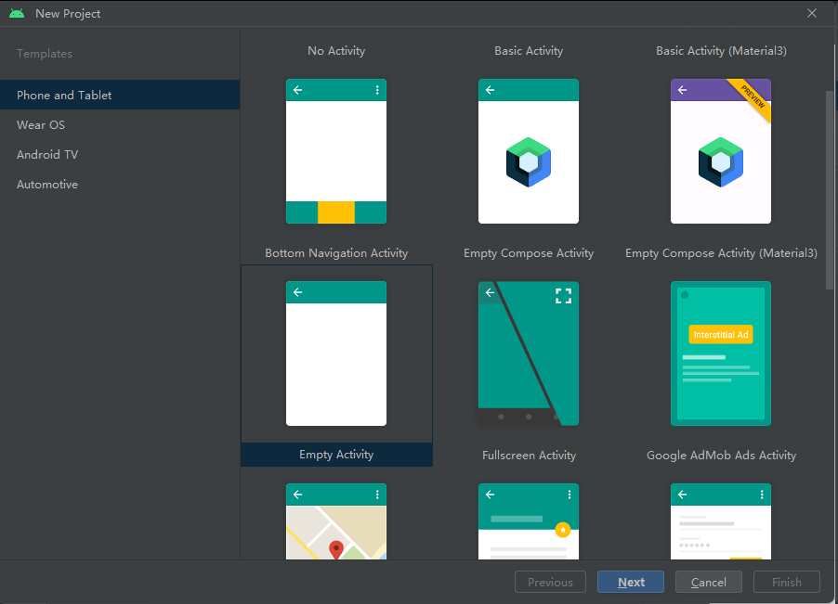Open the Automotive templates section

47,184
